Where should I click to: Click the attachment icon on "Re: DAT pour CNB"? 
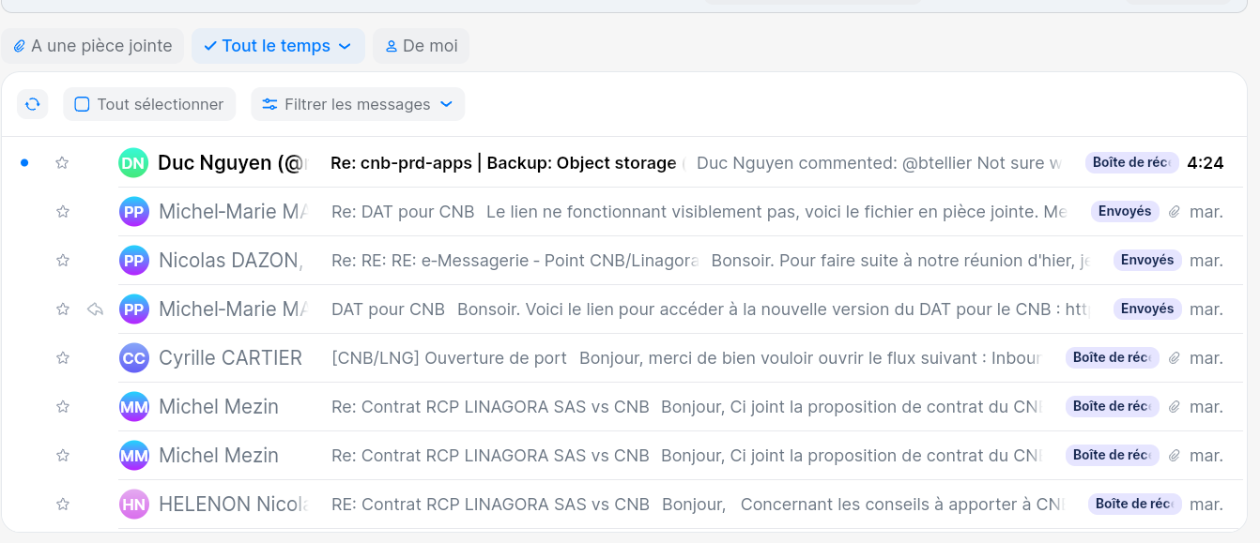(1175, 211)
